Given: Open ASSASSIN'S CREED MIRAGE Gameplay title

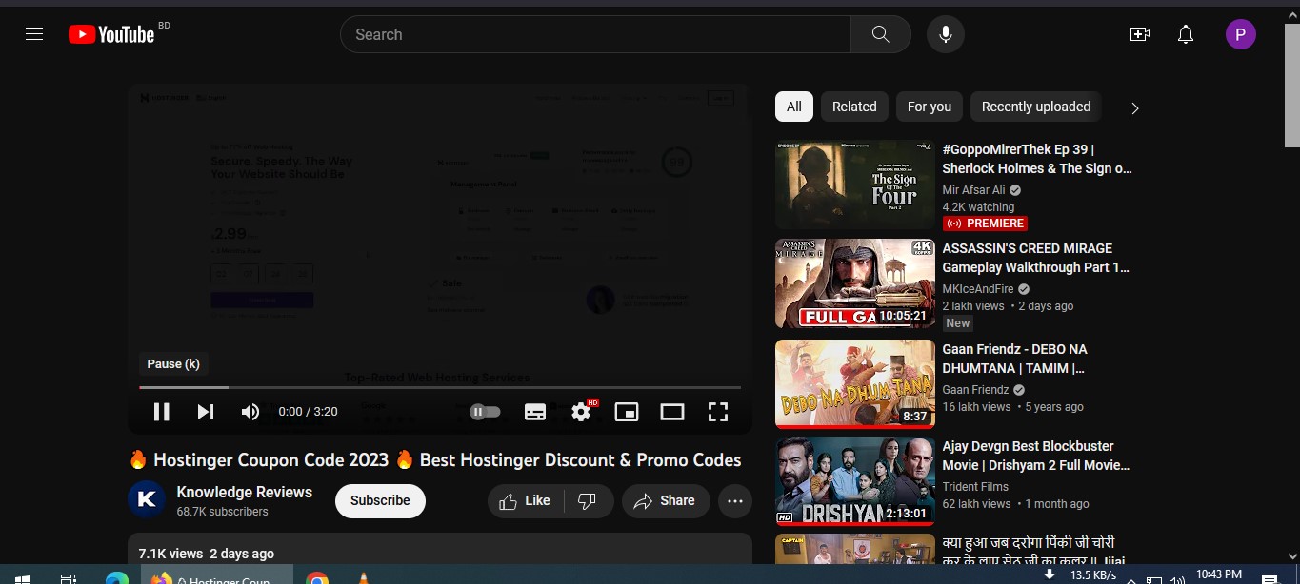Looking at the screenshot, I should [1036, 258].
